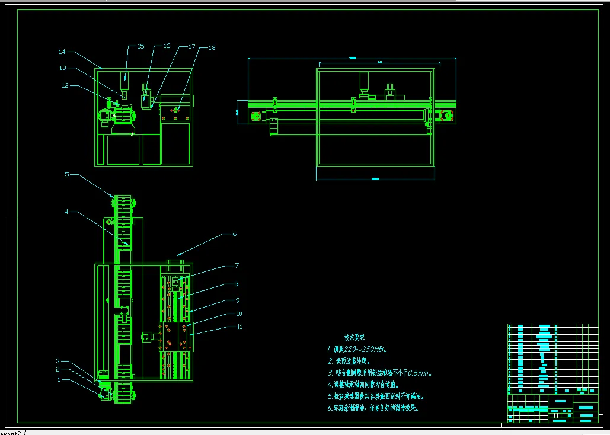610x435 pixels.
Task: Select part label 4 beside the conveyor
Action: coord(66,212)
